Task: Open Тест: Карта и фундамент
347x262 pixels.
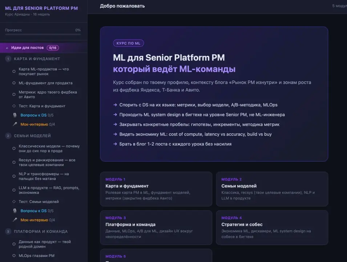Action: pos(42,106)
